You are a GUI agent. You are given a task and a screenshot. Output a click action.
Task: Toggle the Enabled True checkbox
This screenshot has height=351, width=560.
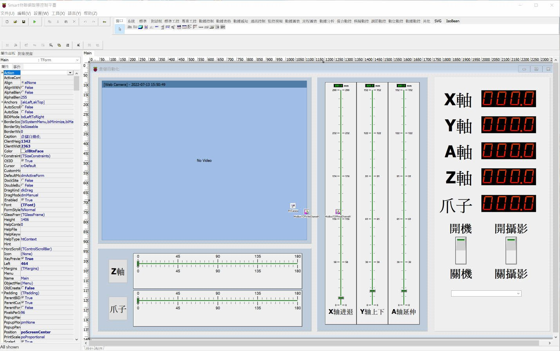click(23, 200)
